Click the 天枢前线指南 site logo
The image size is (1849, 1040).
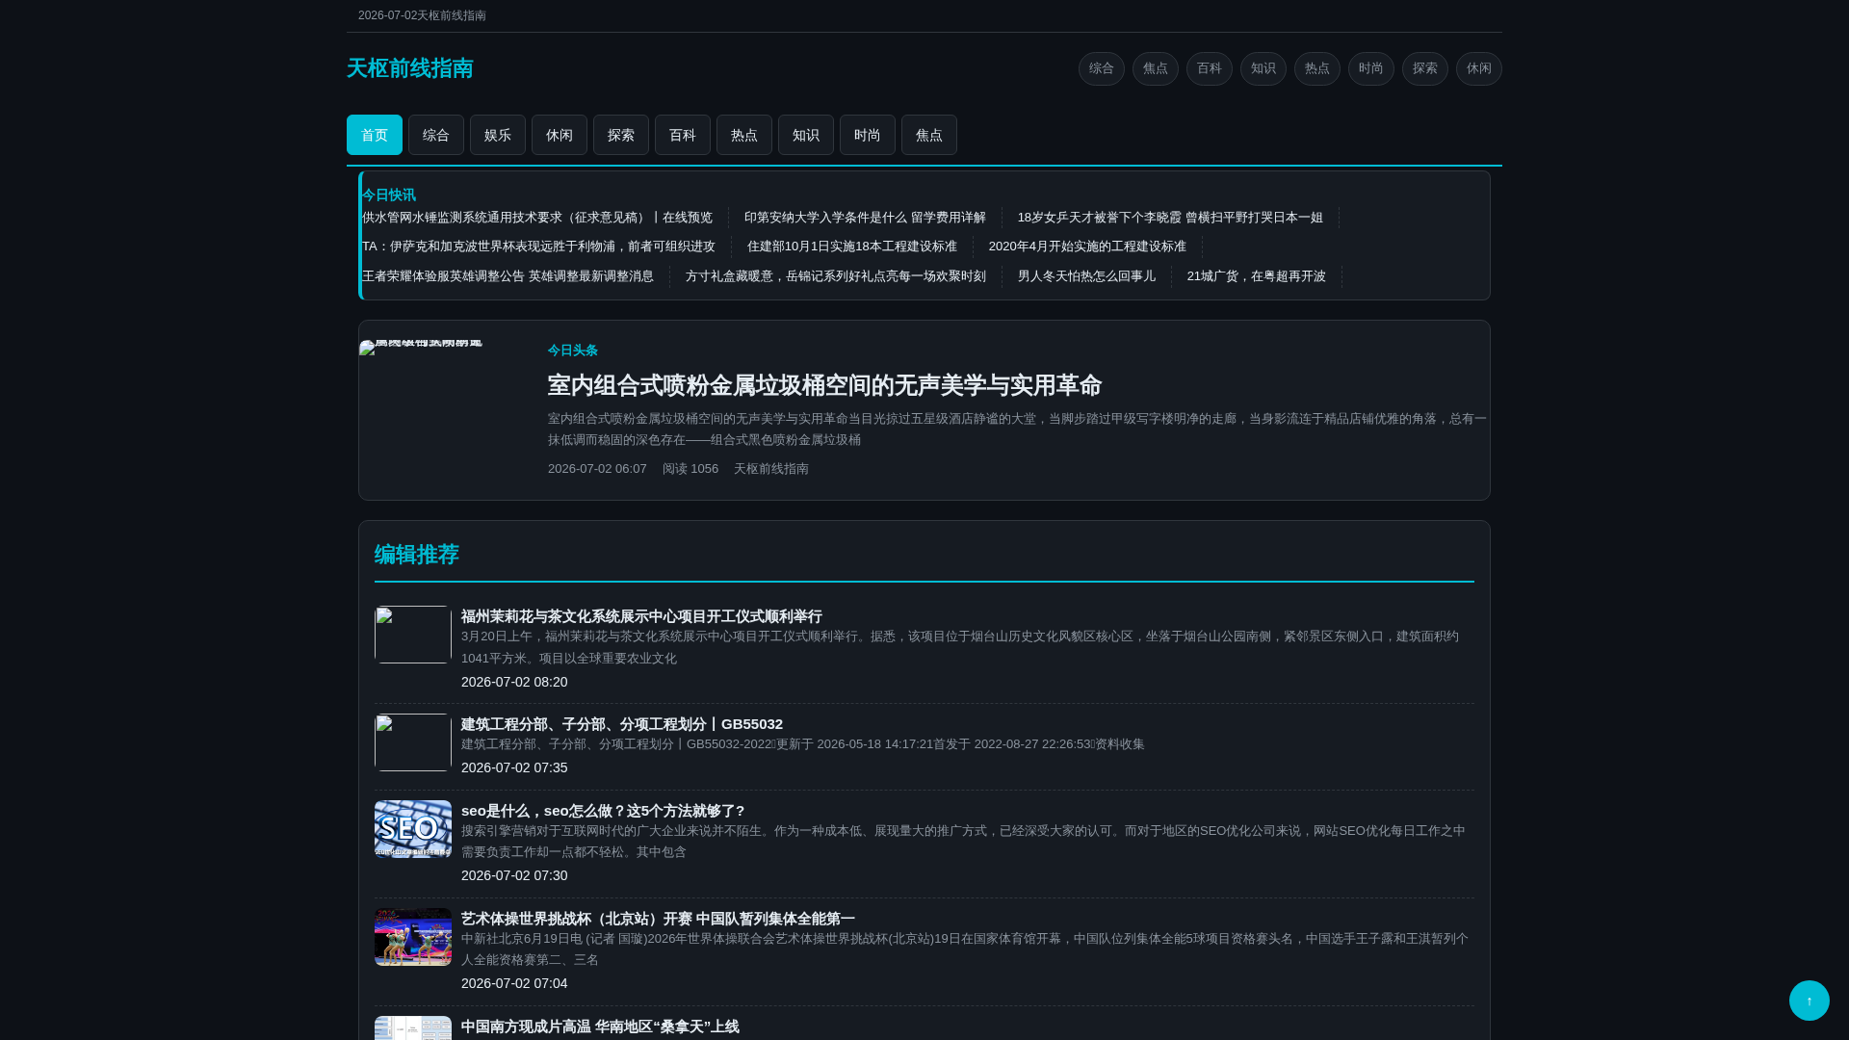coord(410,68)
